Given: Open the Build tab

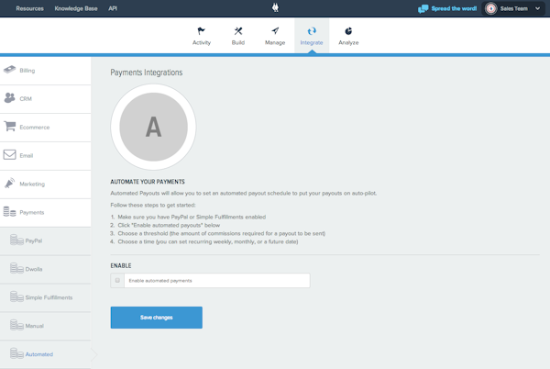Looking at the screenshot, I should point(238,36).
